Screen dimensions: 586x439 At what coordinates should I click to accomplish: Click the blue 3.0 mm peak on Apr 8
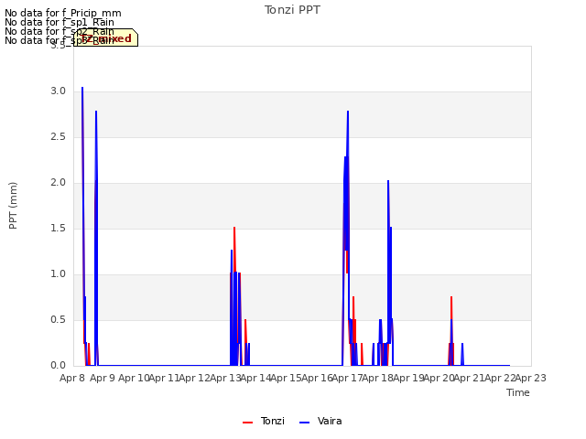[82, 88]
